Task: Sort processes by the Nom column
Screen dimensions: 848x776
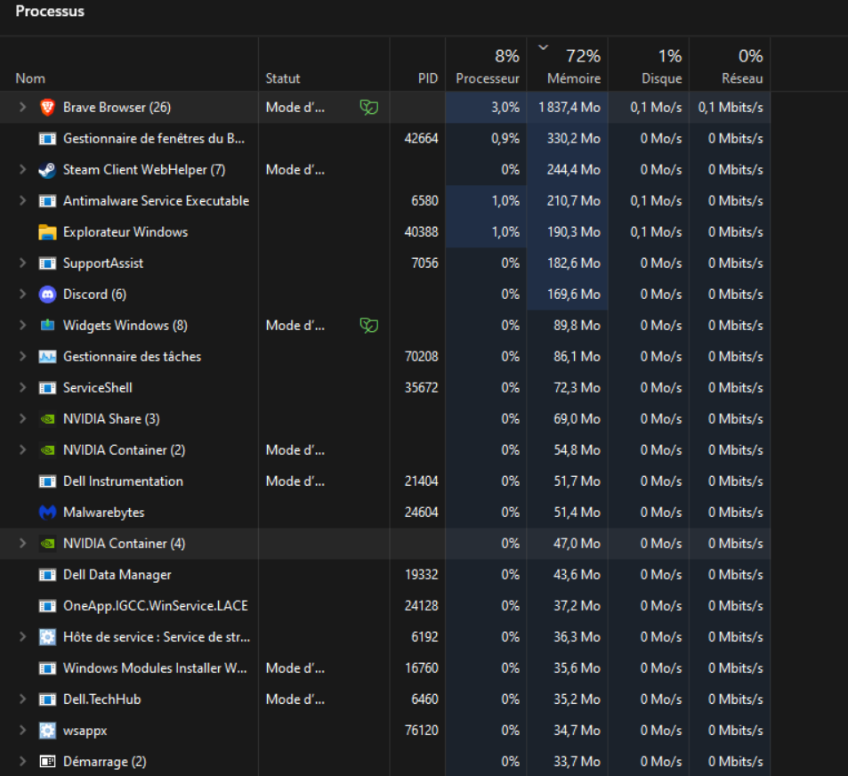Action: 30,79
